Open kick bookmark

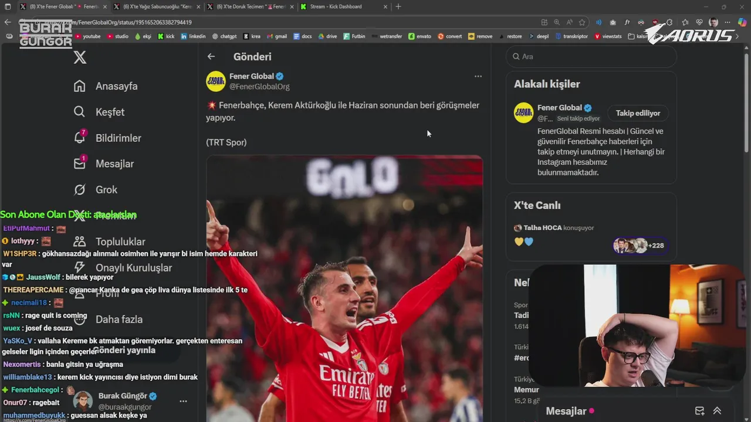pos(166,36)
